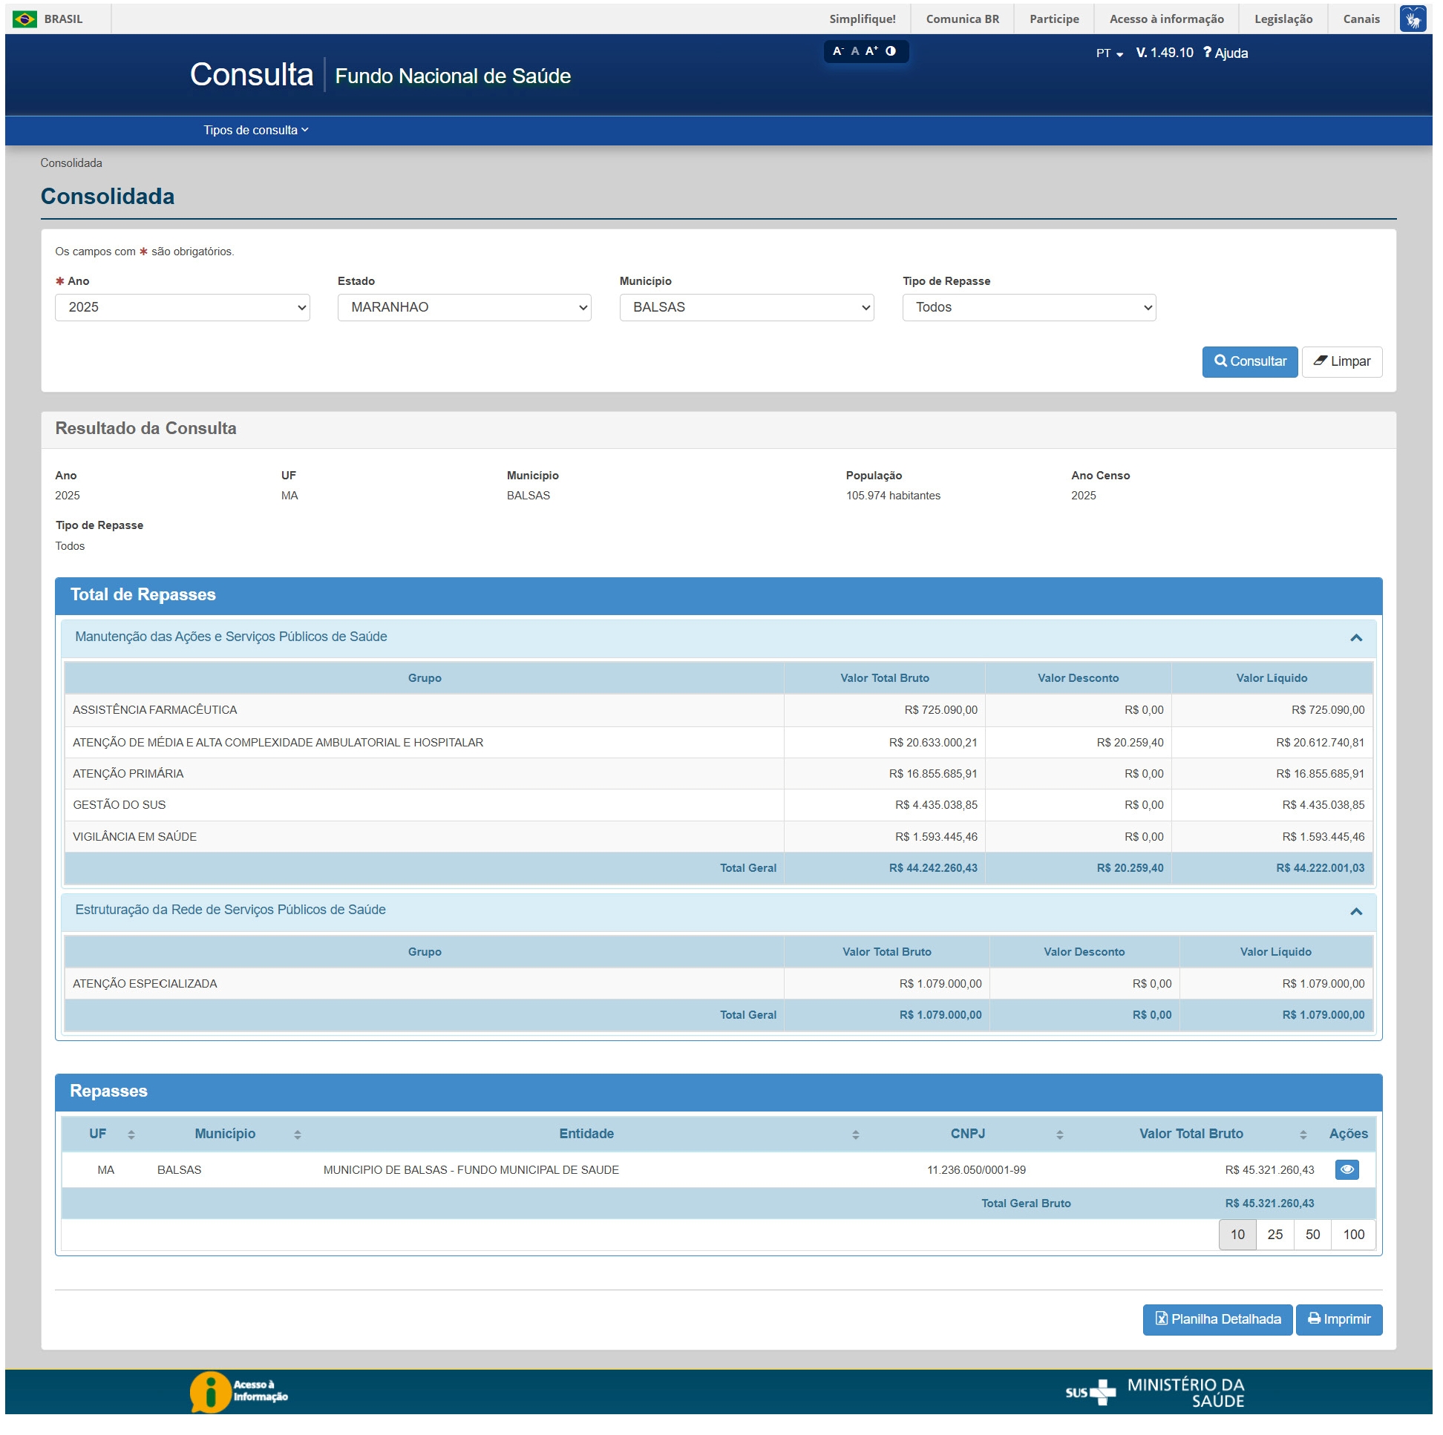Open Acesso à informação top menu item
The height and width of the screenshot is (1435, 1443).
tap(1166, 19)
